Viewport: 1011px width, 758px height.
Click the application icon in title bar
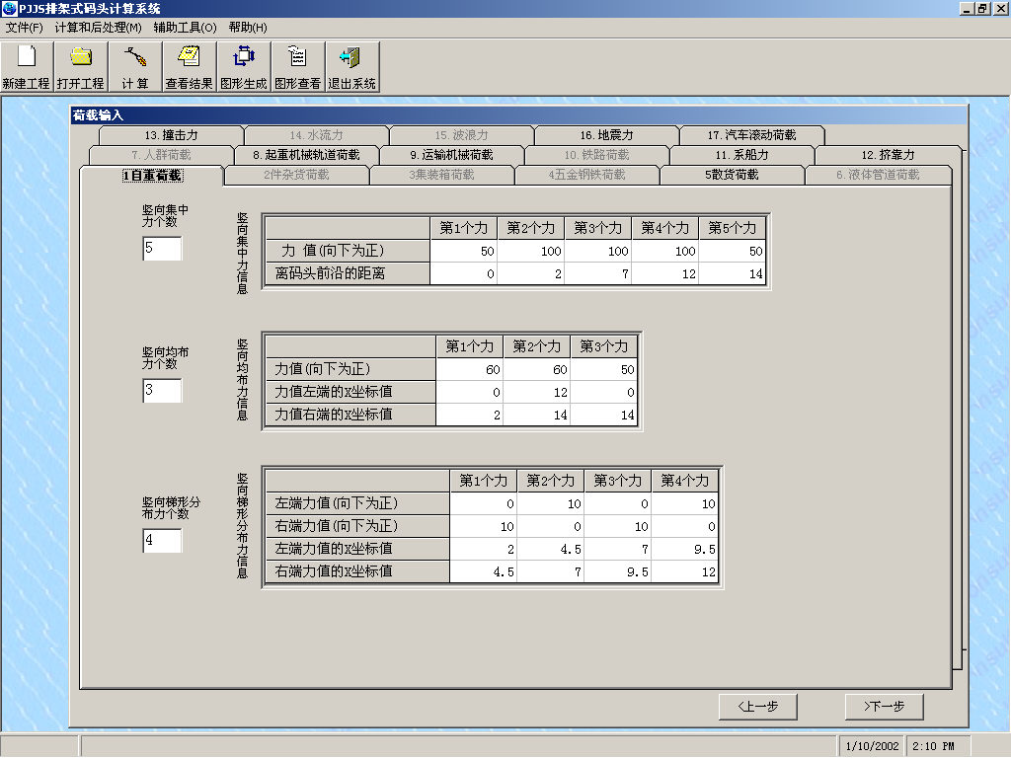[10, 8]
